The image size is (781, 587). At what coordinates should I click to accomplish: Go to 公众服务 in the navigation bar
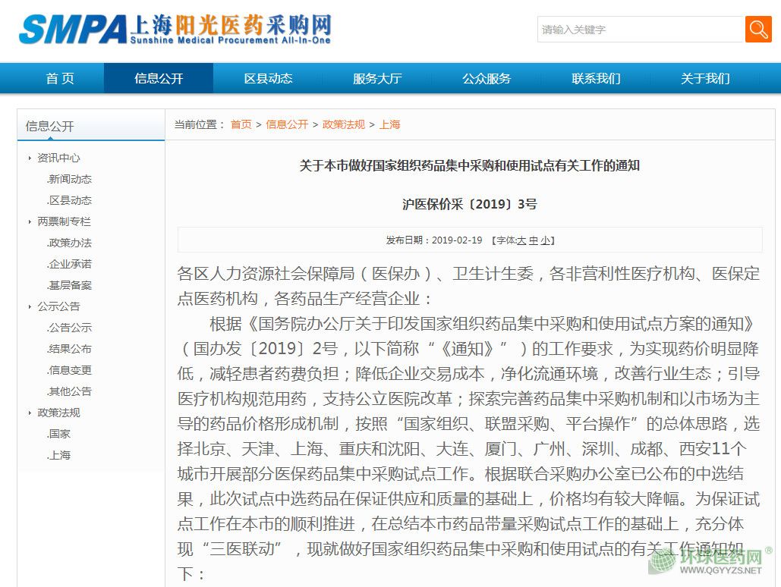tap(487, 78)
